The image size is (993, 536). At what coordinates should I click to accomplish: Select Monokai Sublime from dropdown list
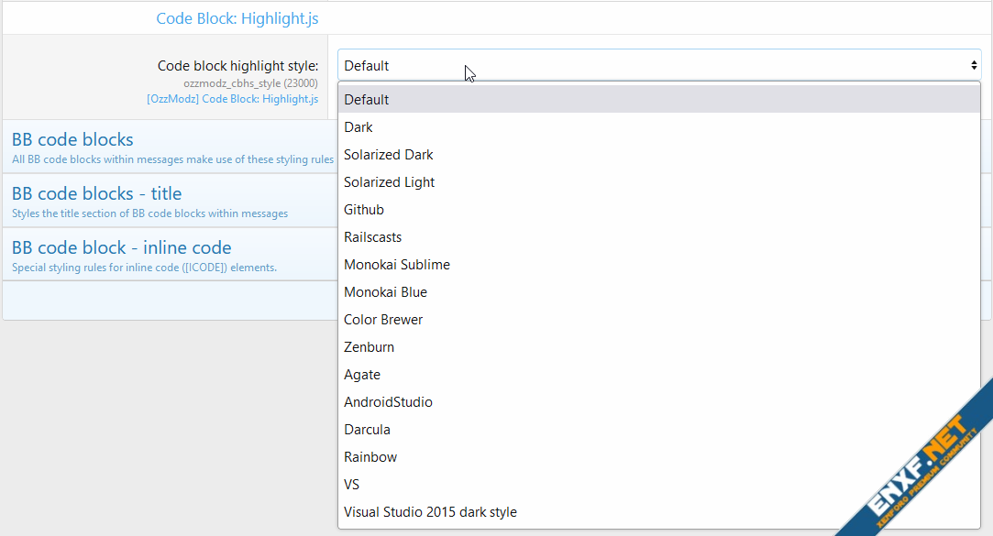[396, 265]
